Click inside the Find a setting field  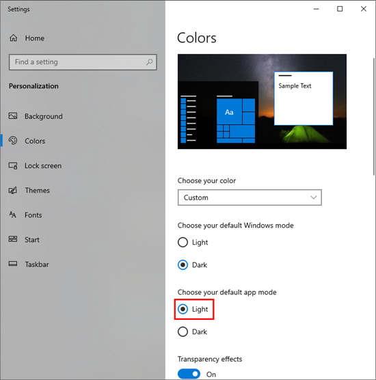click(83, 62)
